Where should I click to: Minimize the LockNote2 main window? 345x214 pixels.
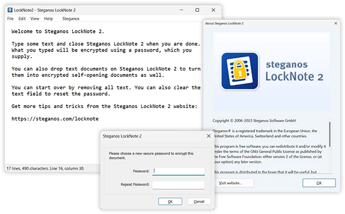(182, 10)
